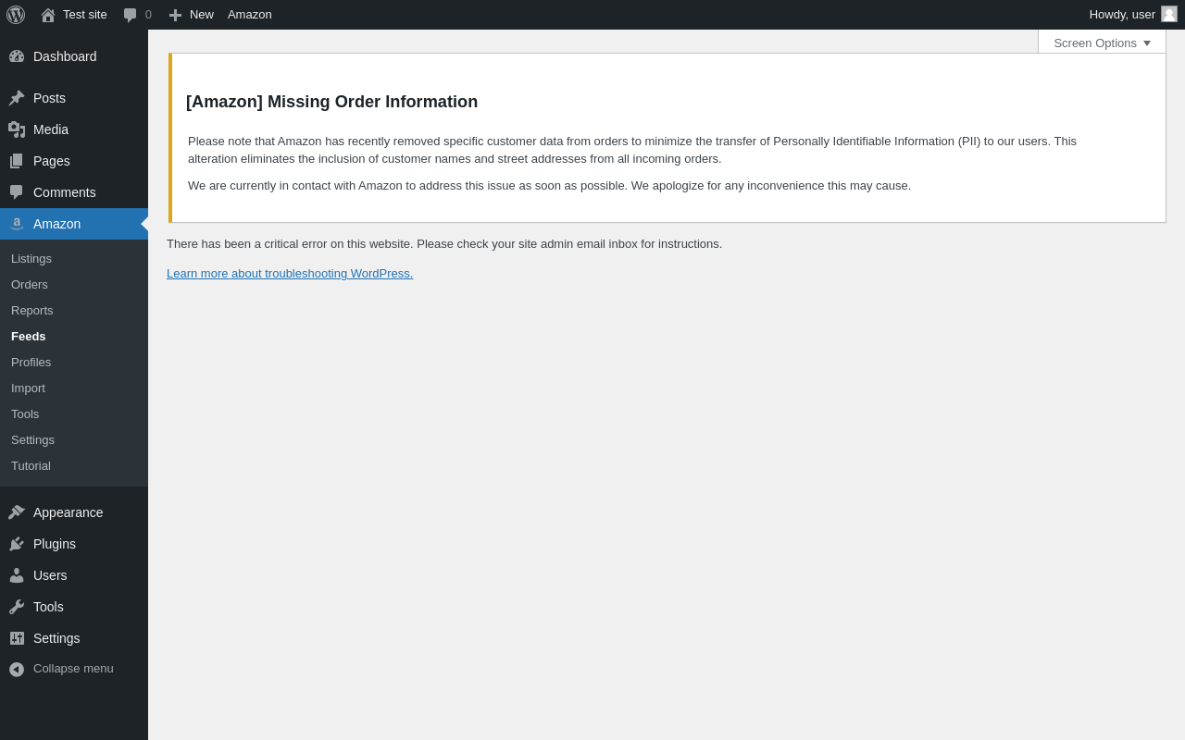Open Import under Amazon
This screenshot has height=740, width=1185.
[x=74, y=388]
